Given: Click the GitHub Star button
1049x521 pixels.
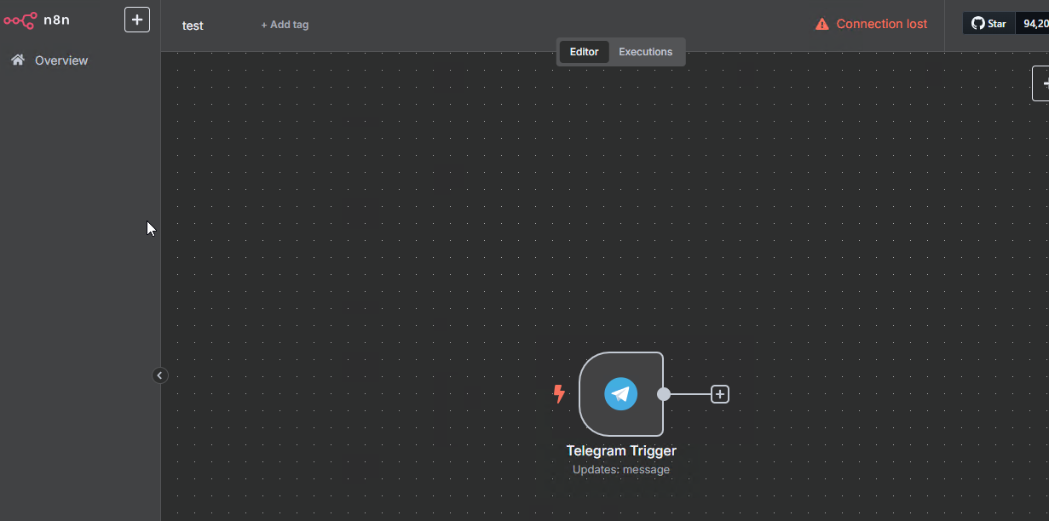Looking at the screenshot, I should click(x=988, y=24).
